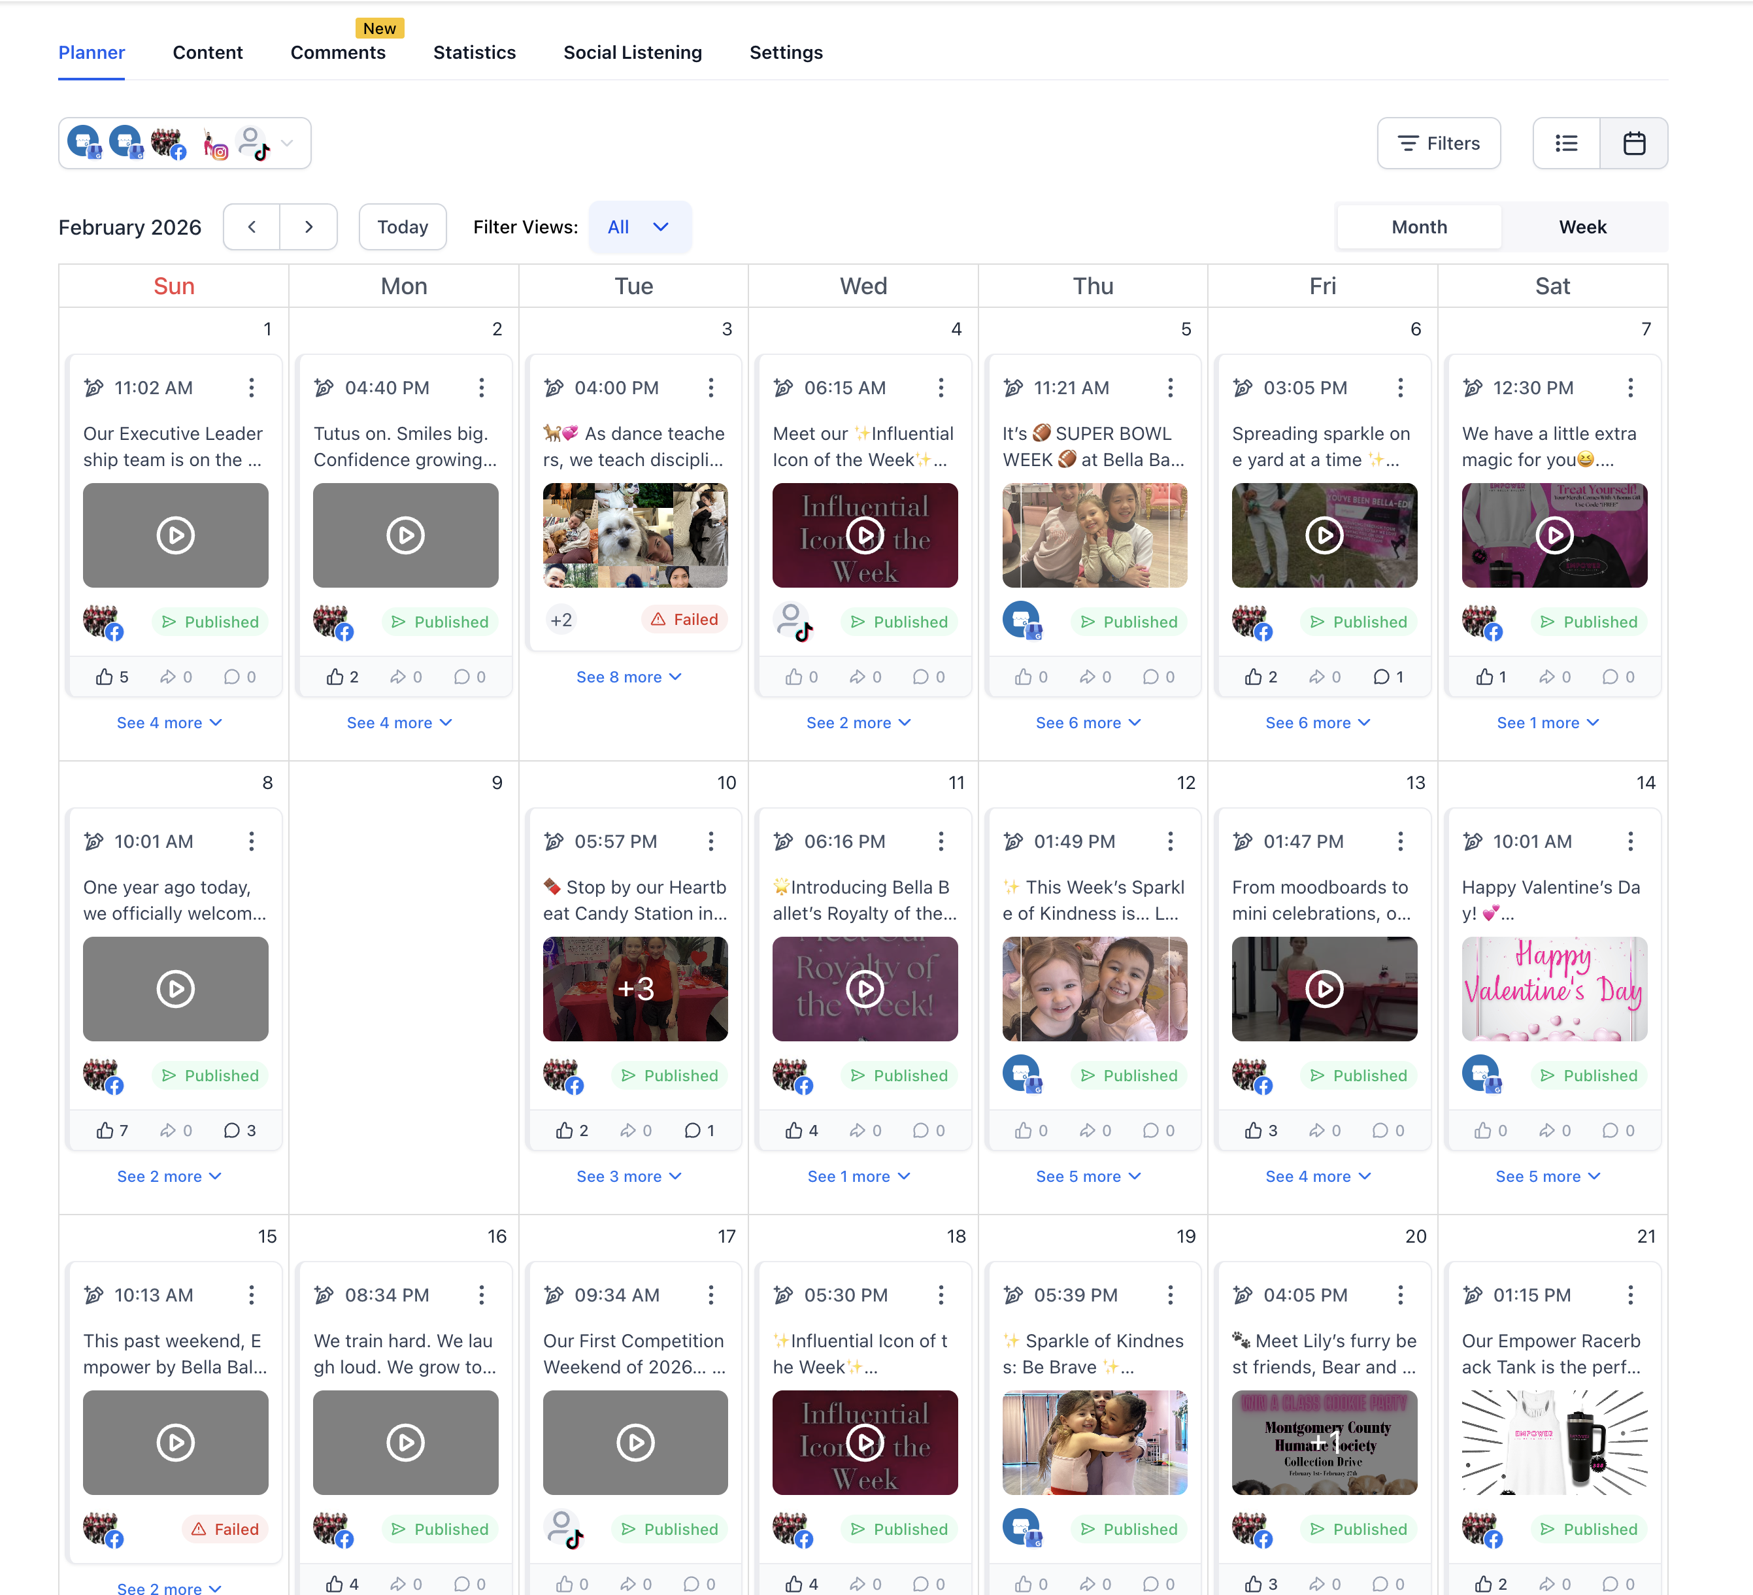Viewport: 1753px width, 1595px height.
Task: Open Happy Valentine's Day thumbnail
Action: tap(1554, 989)
